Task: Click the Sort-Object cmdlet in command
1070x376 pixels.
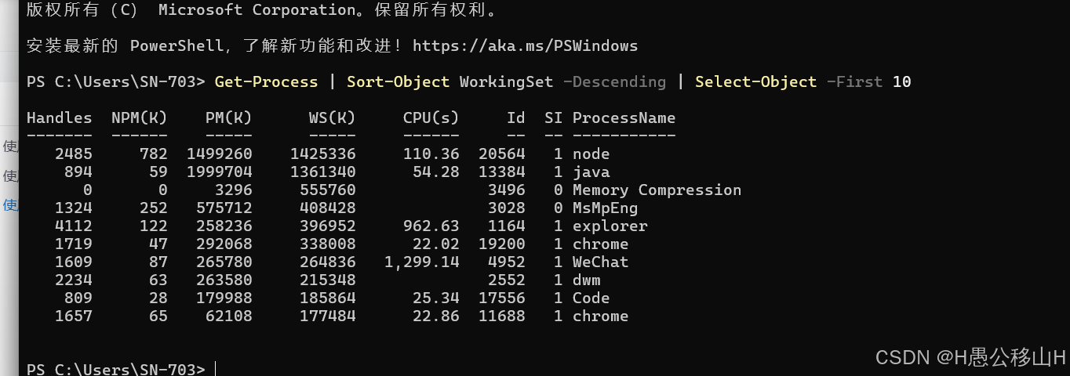Action: pos(399,81)
